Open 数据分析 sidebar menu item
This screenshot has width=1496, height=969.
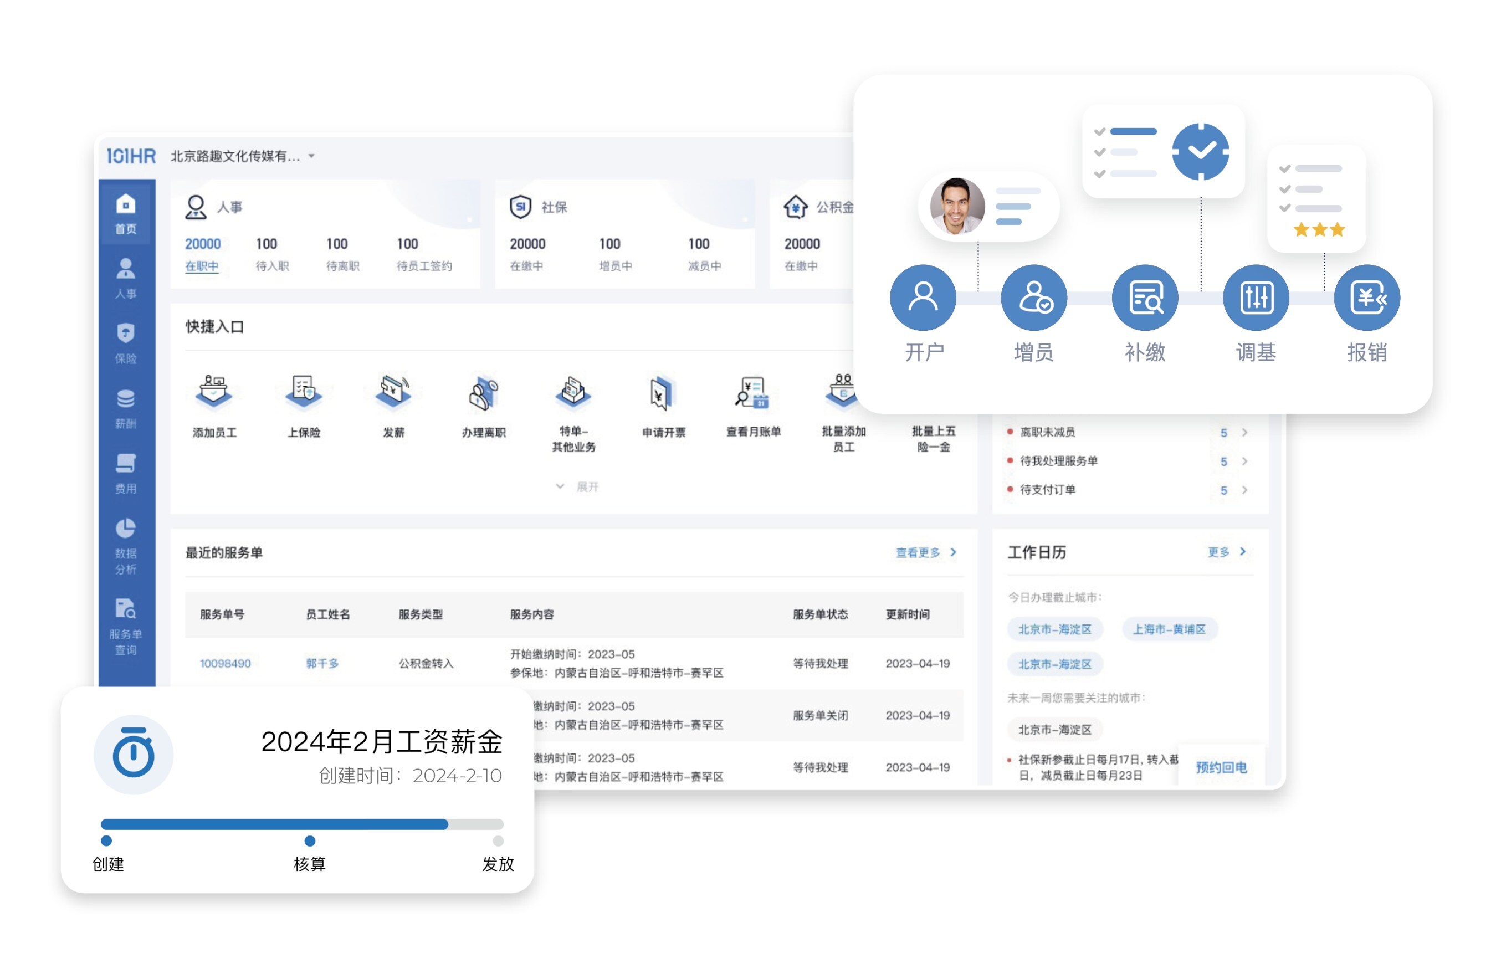[126, 546]
